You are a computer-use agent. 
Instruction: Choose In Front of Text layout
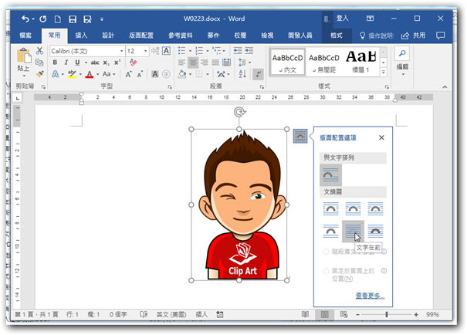coord(375,231)
